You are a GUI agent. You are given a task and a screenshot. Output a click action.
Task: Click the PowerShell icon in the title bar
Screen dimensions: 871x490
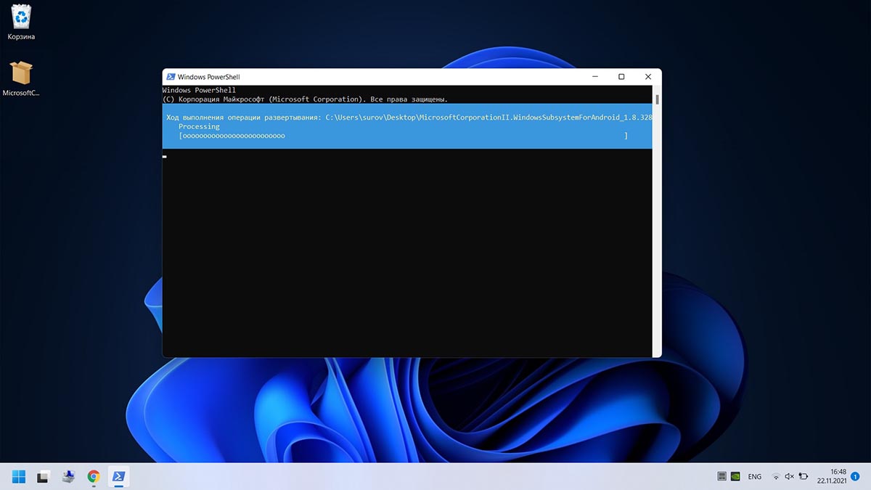(171, 77)
